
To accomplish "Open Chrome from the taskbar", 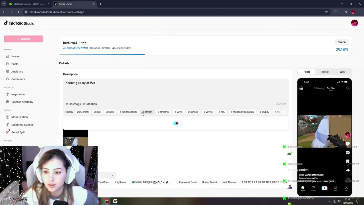I will pyautogui.click(x=106, y=201).
